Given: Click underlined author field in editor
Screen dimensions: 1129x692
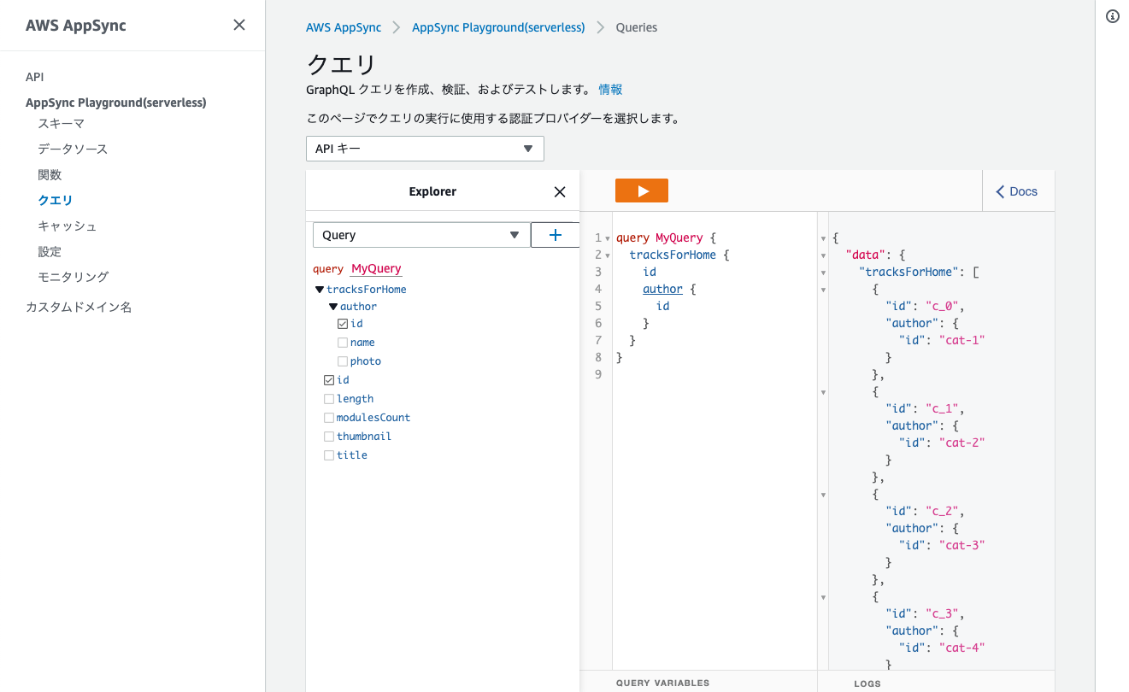Looking at the screenshot, I should 662,290.
